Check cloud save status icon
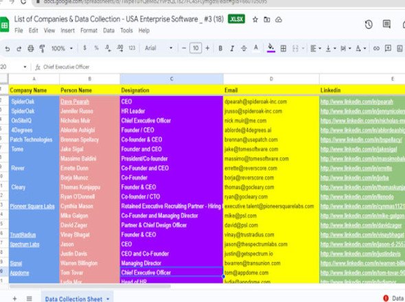This screenshot has width=405, height=302. tap(279, 19)
